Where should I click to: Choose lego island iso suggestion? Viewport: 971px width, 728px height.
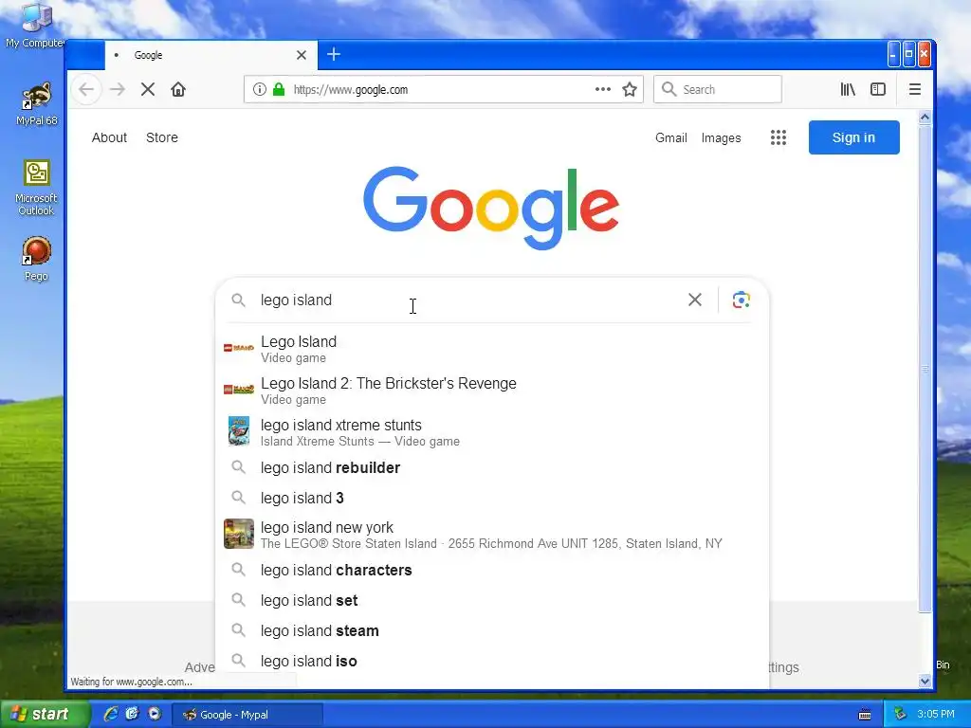click(492, 661)
